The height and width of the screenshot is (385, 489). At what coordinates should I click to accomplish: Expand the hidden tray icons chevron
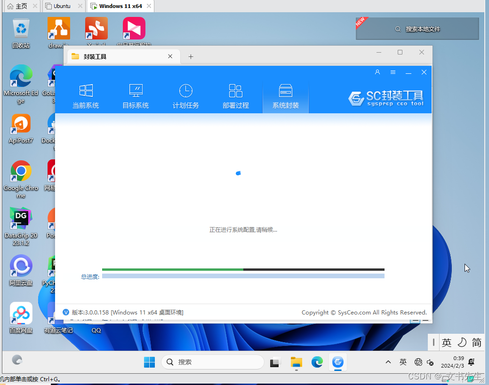388,362
